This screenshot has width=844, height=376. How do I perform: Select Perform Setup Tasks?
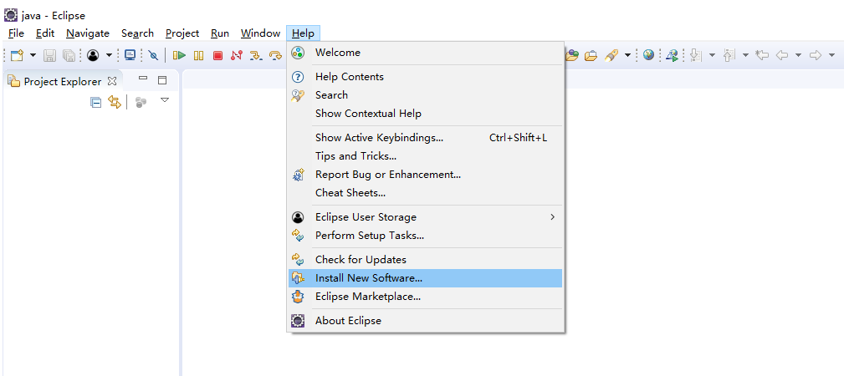coord(425,236)
